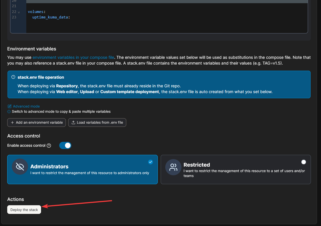Click the upload icon for loading .env variables
The image size is (321, 226).
pos(73,123)
